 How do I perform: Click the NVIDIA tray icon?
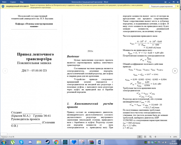click(x=146, y=142)
